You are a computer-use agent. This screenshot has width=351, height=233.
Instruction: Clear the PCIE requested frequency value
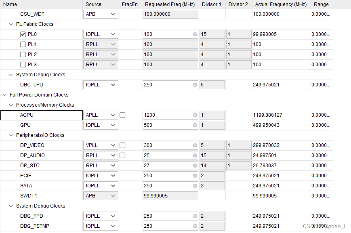(x=195, y=175)
